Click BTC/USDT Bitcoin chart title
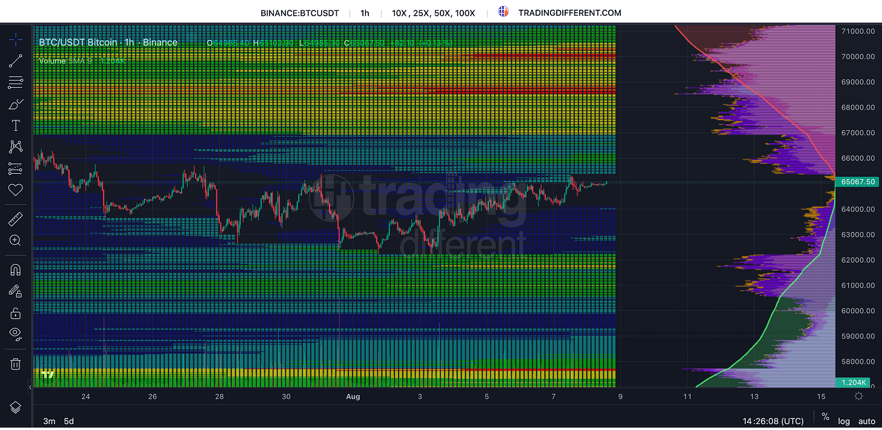Image resolution: width=882 pixels, height=430 pixels. pyautogui.click(x=108, y=42)
